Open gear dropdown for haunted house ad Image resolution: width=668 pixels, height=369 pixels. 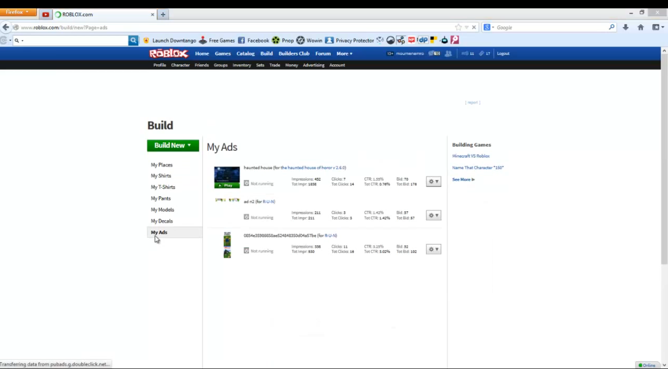(x=433, y=182)
